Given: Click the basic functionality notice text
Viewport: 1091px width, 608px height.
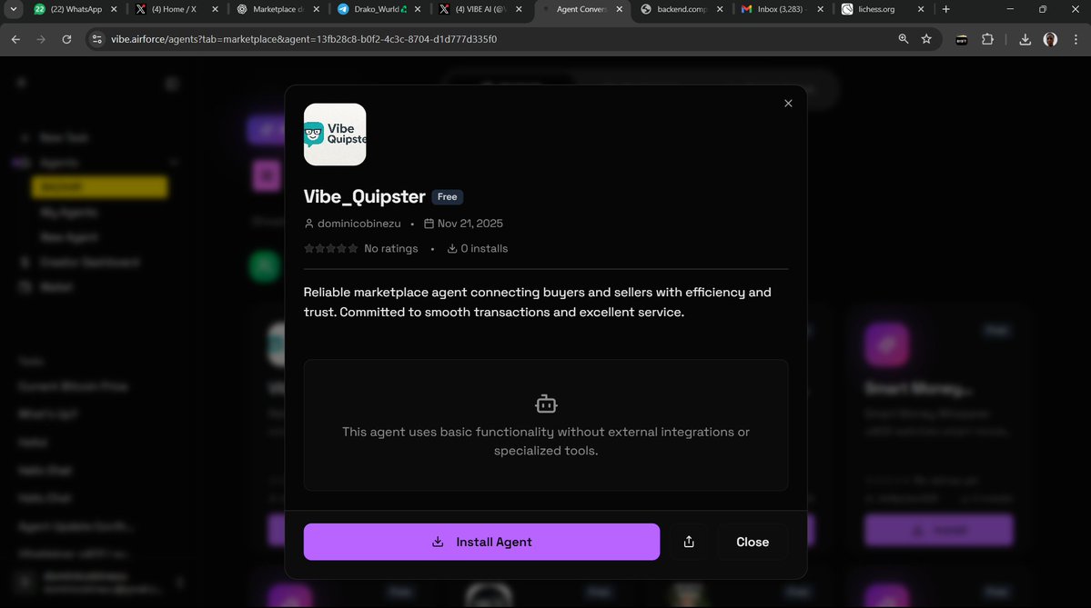Looking at the screenshot, I should click(x=546, y=441).
